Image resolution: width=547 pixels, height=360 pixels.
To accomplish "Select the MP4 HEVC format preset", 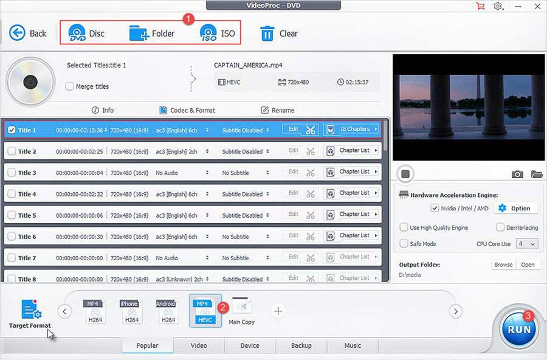I will 205,311.
